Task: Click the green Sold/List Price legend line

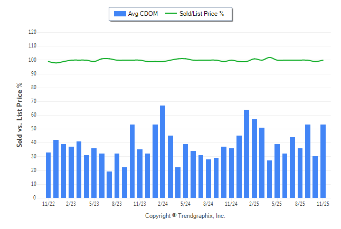Action: [x=172, y=14]
